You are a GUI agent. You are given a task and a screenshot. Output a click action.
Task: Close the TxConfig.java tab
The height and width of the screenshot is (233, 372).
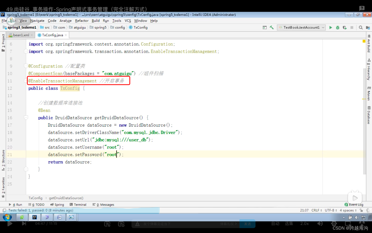pyautogui.click(x=66, y=35)
